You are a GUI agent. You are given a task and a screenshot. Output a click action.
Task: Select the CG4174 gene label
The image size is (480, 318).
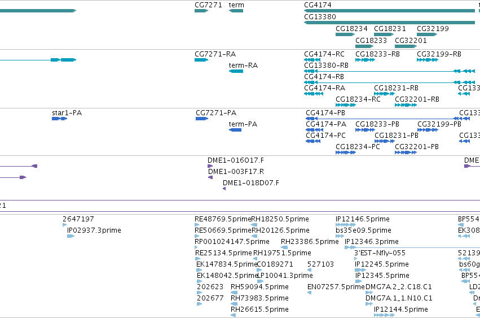[318, 5]
